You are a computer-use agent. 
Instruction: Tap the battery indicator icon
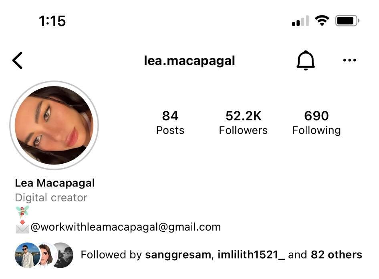pos(347,20)
